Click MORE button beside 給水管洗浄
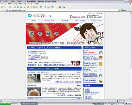Image resolution: width=132 pixels, height=105 pixels. [x=79, y=85]
